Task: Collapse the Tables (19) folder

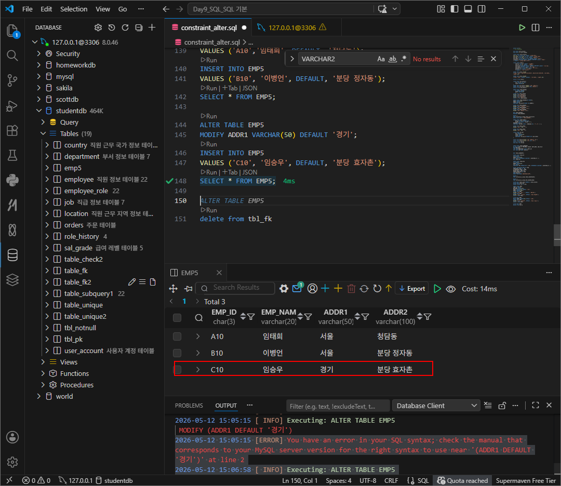Action: click(43, 134)
